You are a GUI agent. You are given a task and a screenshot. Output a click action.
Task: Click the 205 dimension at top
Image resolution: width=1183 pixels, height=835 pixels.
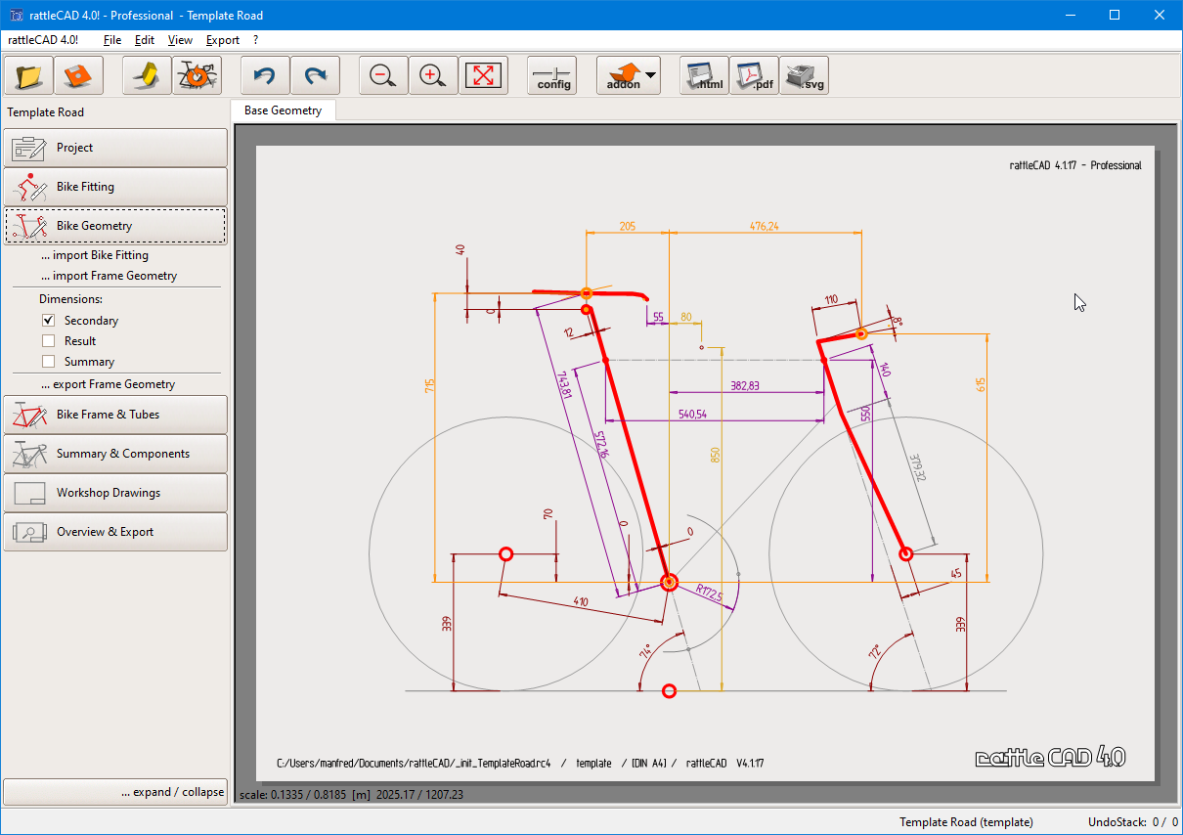click(628, 226)
